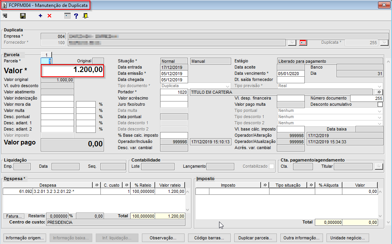Click the Parcela panel scrollbar up arrow

click(x=388, y=61)
